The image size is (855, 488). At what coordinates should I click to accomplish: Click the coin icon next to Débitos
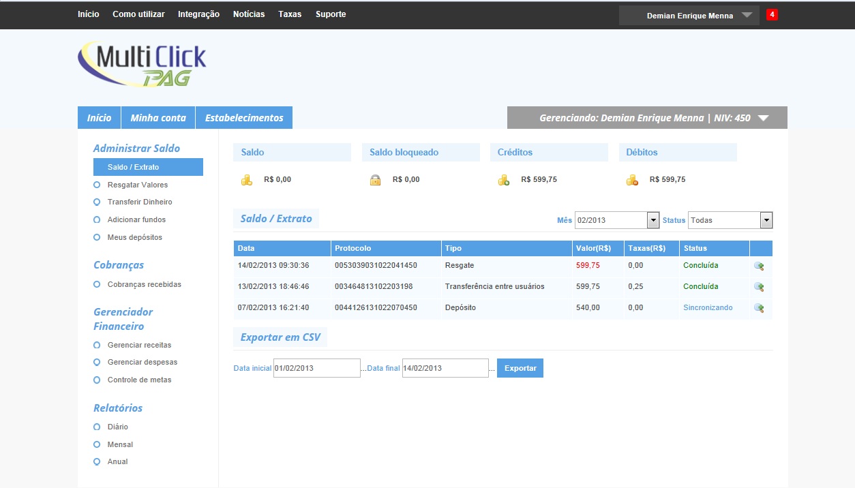point(632,179)
